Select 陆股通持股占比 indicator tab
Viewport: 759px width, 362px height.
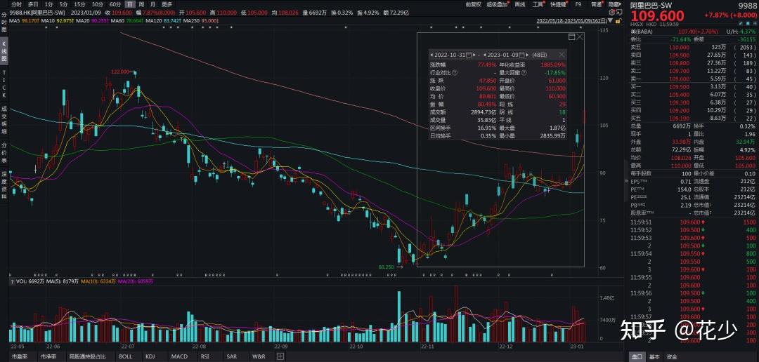[x=89, y=356]
